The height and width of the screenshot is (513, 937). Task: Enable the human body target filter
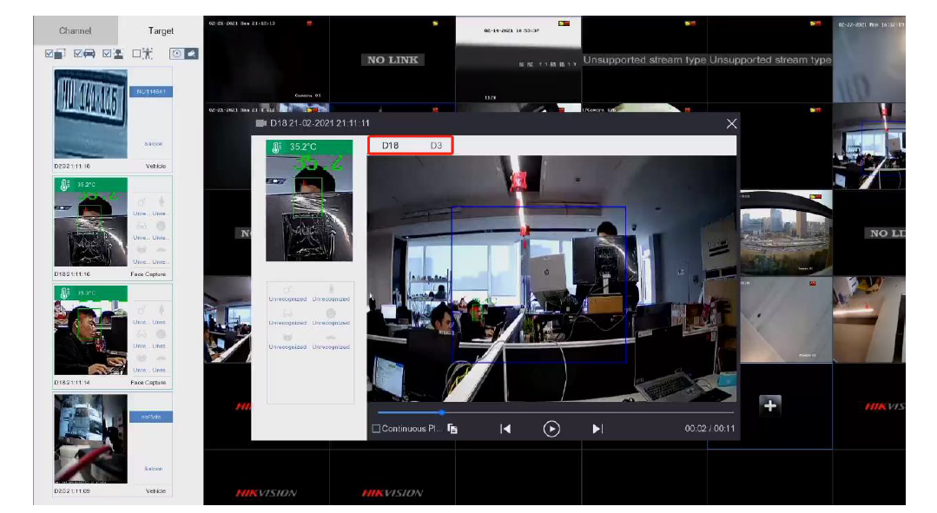click(x=136, y=53)
